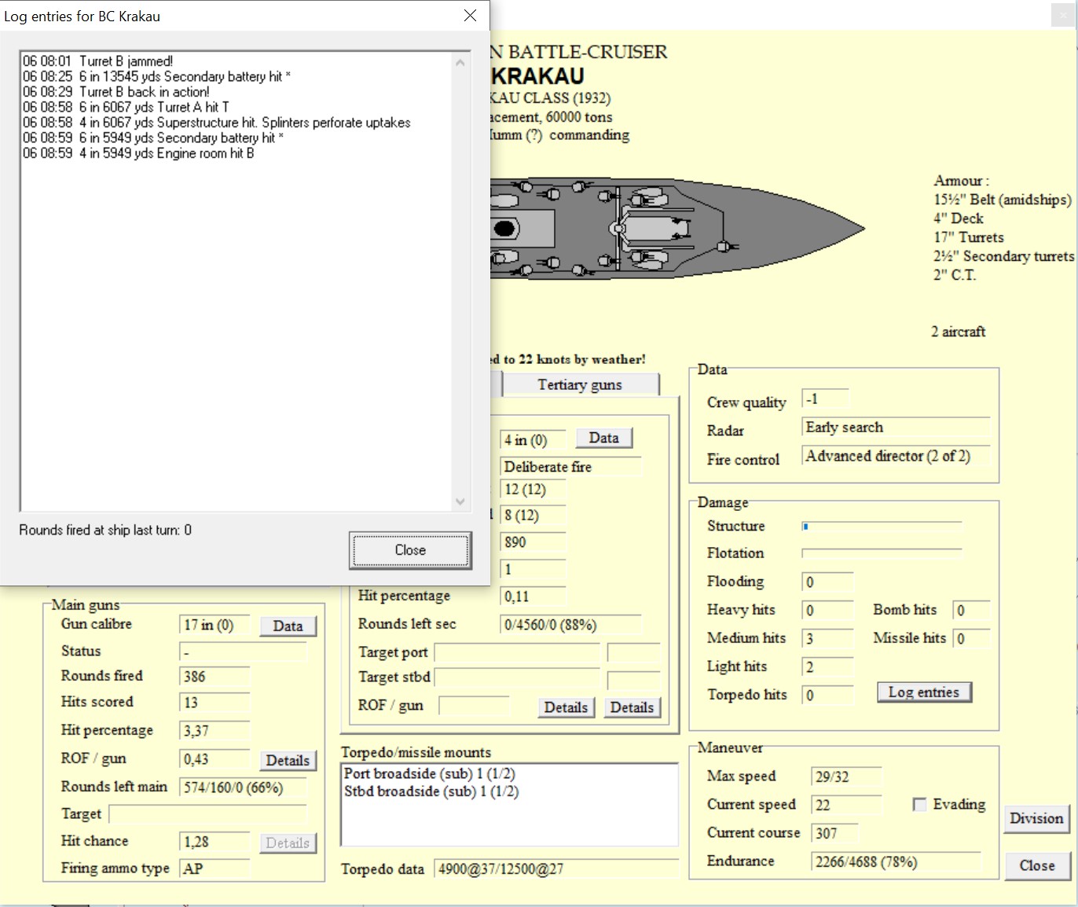This screenshot has height=907, width=1078.
Task: Enable the Evading checkbox
Action: coord(919,804)
